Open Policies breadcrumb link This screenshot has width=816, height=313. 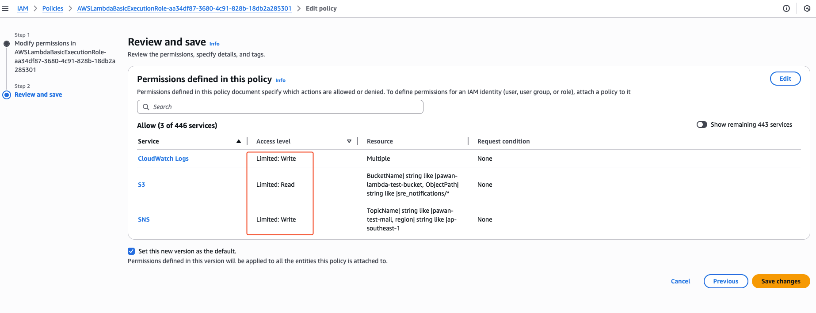point(53,8)
